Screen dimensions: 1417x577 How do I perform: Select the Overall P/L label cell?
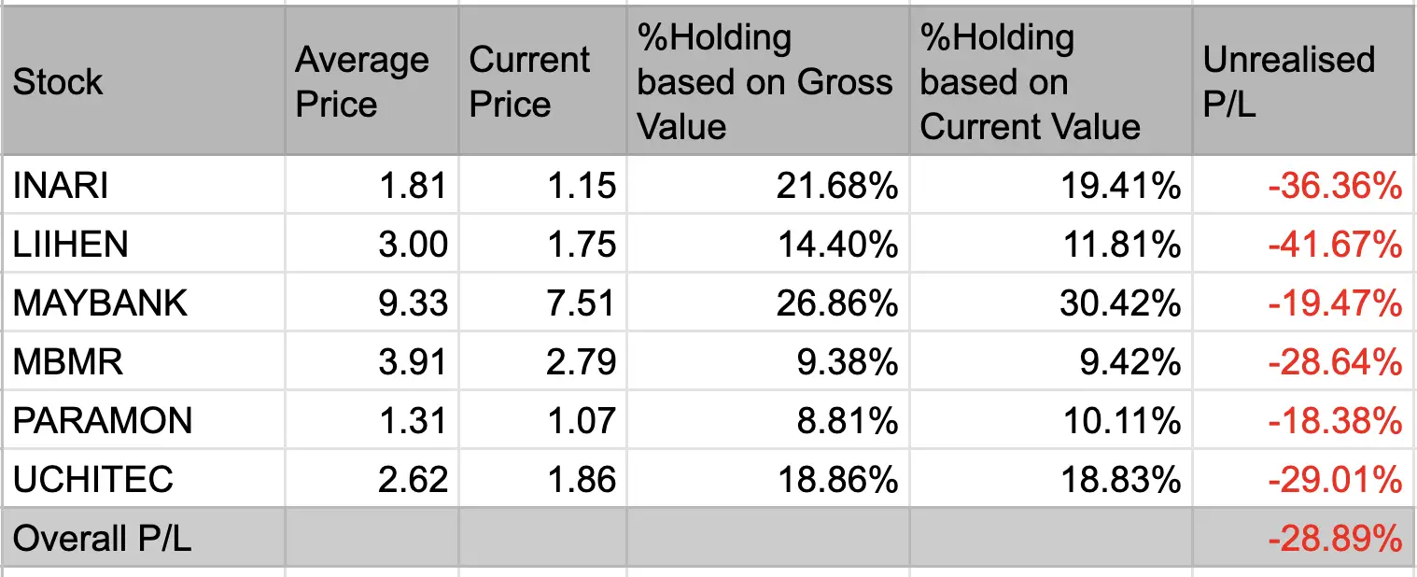[143, 538]
